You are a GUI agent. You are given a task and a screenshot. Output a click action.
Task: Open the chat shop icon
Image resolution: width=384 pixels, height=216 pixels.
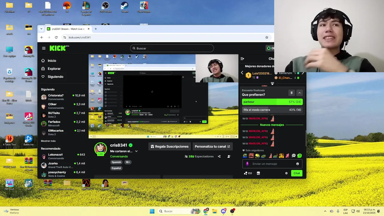click(x=258, y=173)
